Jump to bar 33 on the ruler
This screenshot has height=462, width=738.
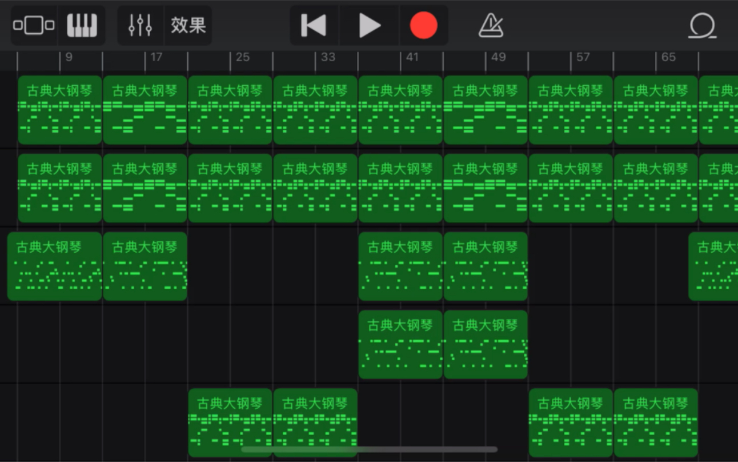click(328, 57)
